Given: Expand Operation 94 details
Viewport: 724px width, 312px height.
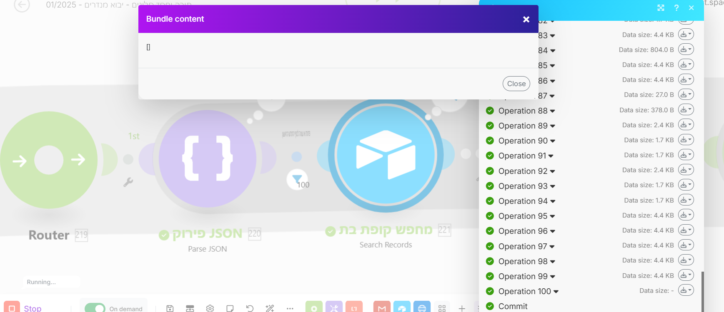Looking at the screenshot, I should (527, 201).
